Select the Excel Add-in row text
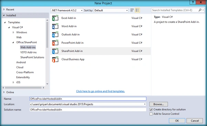 click(69, 18)
